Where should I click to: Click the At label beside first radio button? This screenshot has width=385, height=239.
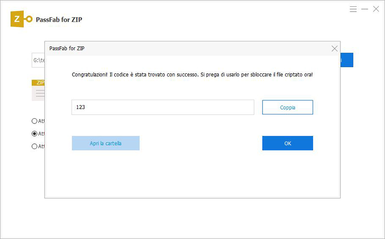coord(41,121)
